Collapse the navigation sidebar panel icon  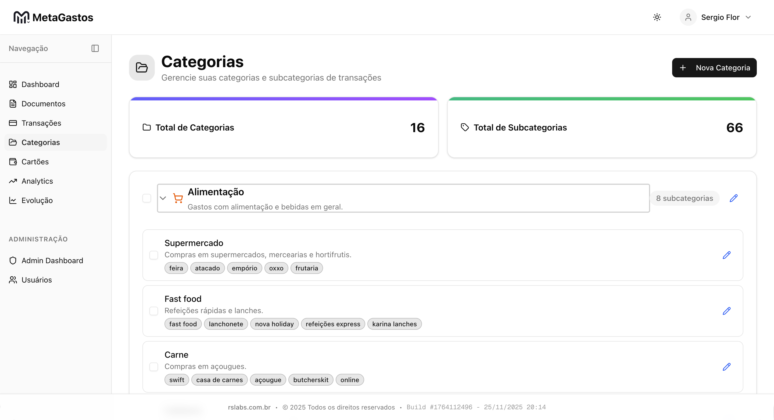pyautogui.click(x=95, y=48)
